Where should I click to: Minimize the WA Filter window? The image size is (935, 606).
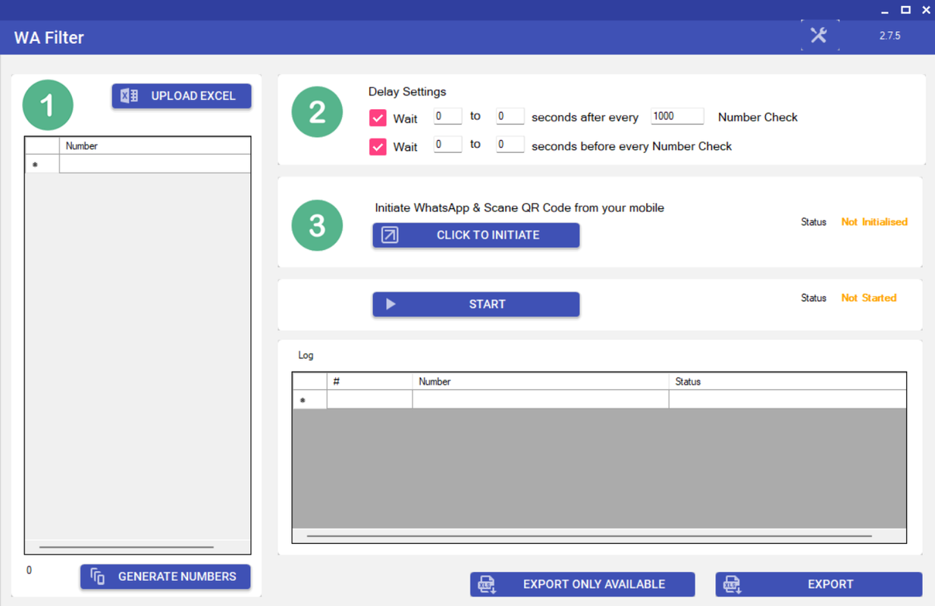click(884, 11)
